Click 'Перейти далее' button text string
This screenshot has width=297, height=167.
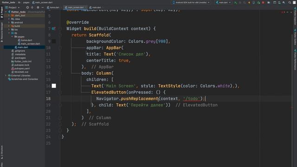(147, 105)
